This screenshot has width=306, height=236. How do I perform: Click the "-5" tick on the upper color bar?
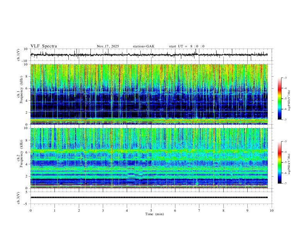[285, 99]
